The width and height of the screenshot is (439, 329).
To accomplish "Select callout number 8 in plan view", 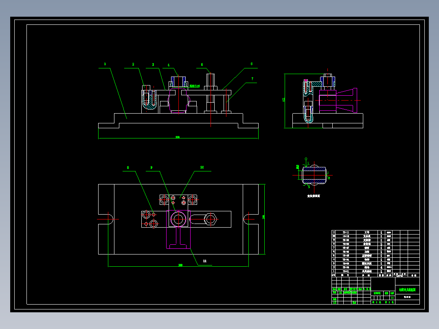I will [128, 168].
